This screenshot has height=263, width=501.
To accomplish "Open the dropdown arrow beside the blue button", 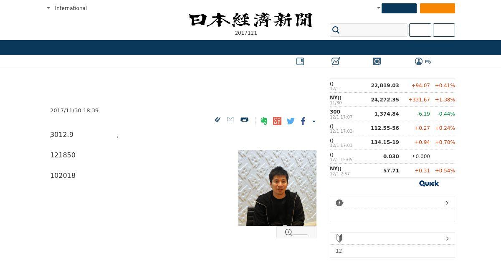I will coord(378,8).
